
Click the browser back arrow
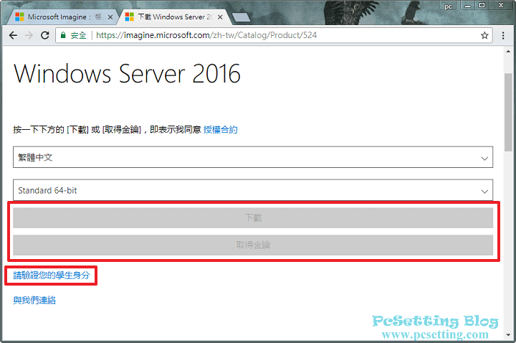pos(13,34)
